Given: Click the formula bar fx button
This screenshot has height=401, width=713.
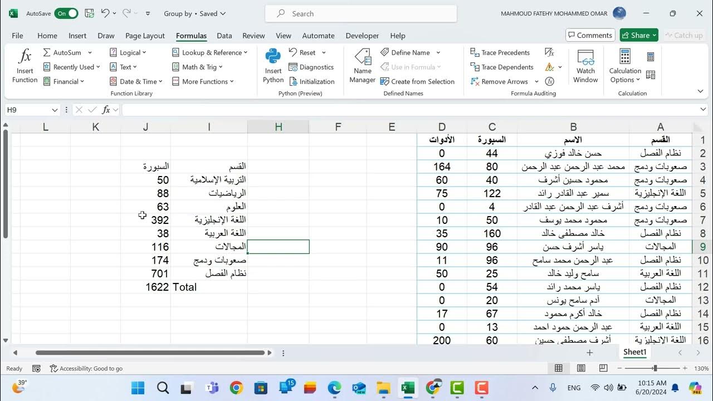Looking at the screenshot, I should point(106,110).
